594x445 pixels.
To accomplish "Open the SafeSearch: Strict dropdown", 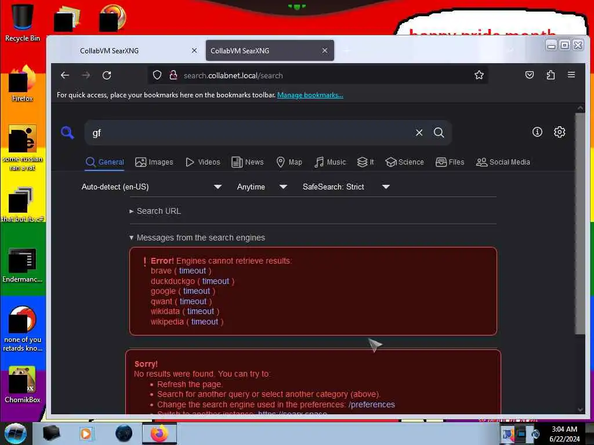I will pyautogui.click(x=346, y=187).
